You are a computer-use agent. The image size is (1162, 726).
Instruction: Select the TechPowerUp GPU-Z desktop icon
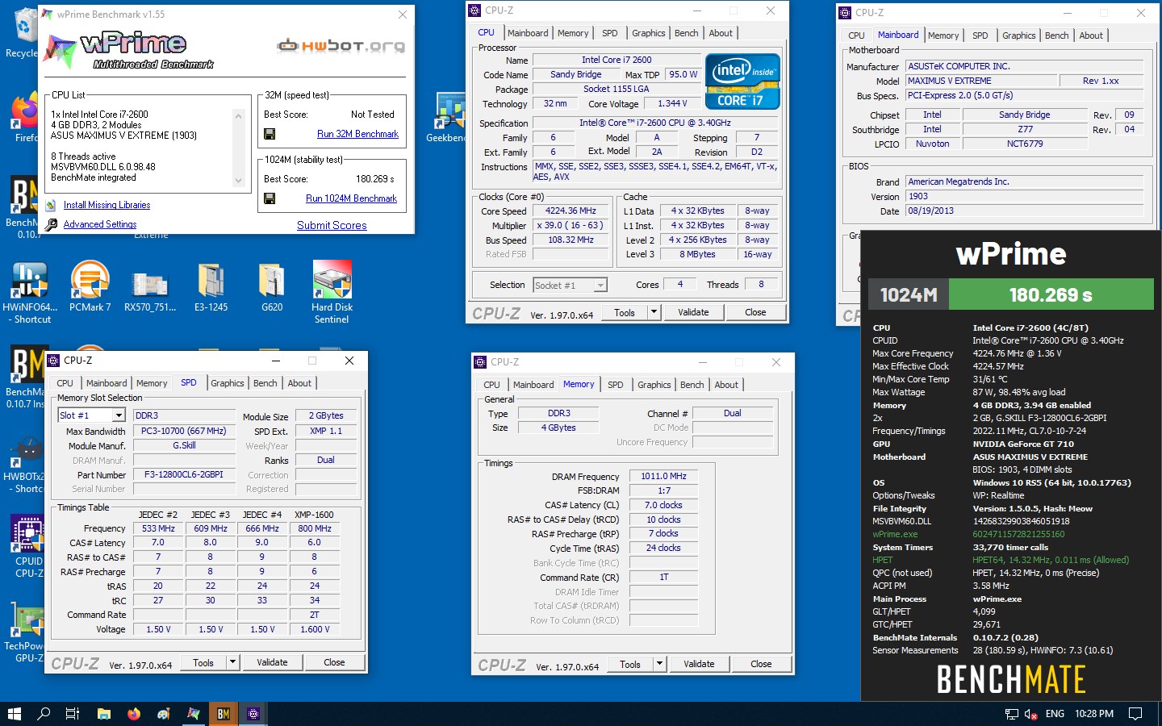pyautogui.click(x=24, y=633)
